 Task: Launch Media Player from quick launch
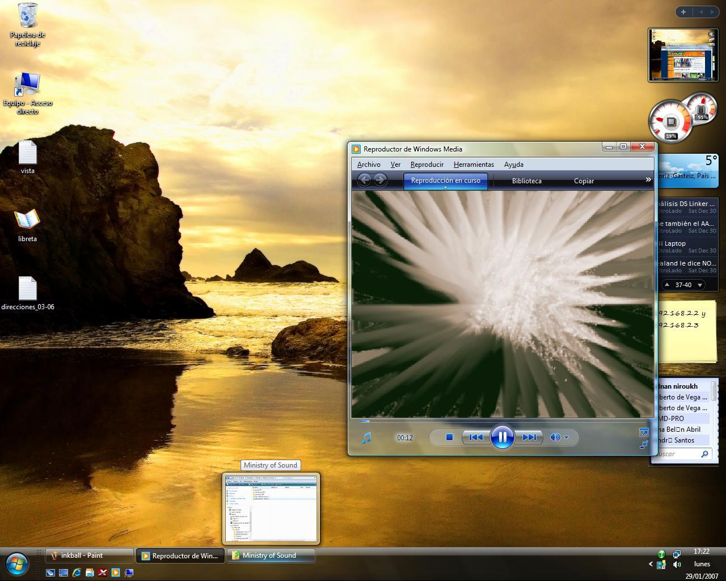click(x=116, y=572)
